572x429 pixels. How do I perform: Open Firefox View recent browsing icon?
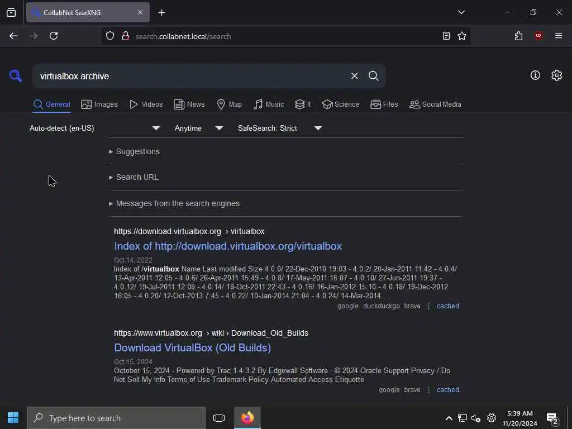pos(11,12)
